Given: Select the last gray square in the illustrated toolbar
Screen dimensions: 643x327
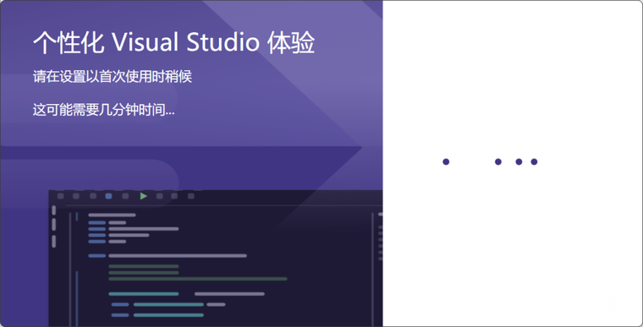Looking at the screenshot, I should coord(191,196).
